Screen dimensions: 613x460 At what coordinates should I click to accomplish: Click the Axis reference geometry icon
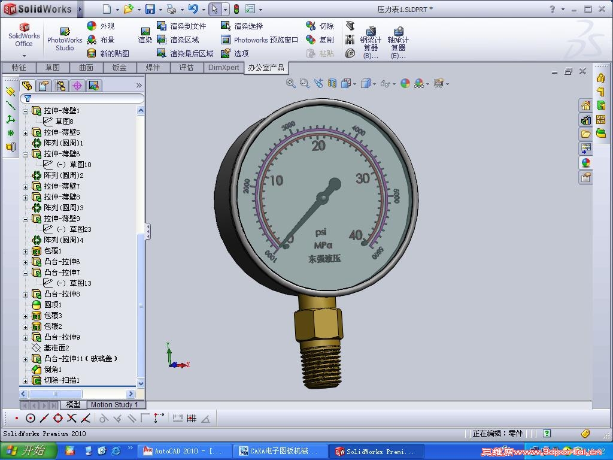coord(11,105)
